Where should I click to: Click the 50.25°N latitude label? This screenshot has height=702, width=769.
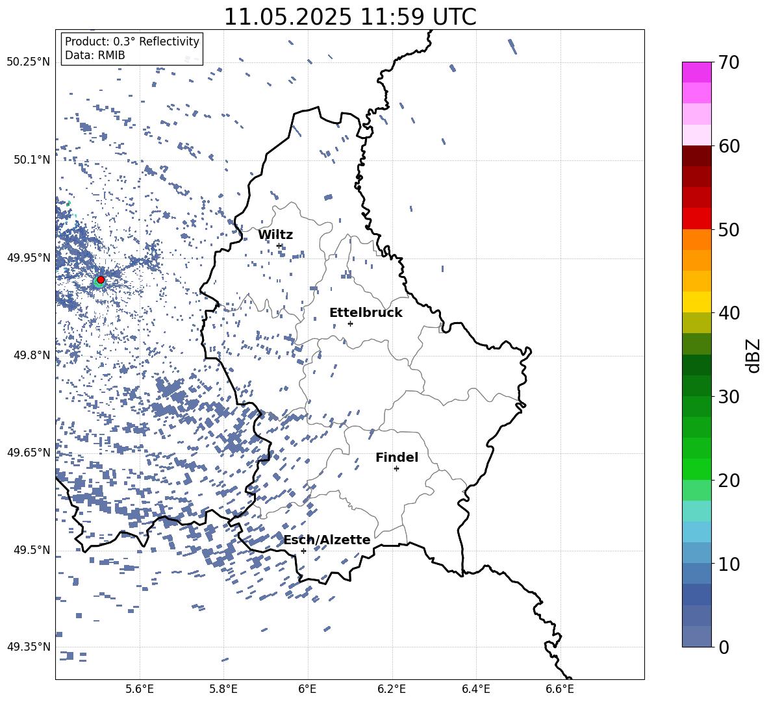click(28, 62)
